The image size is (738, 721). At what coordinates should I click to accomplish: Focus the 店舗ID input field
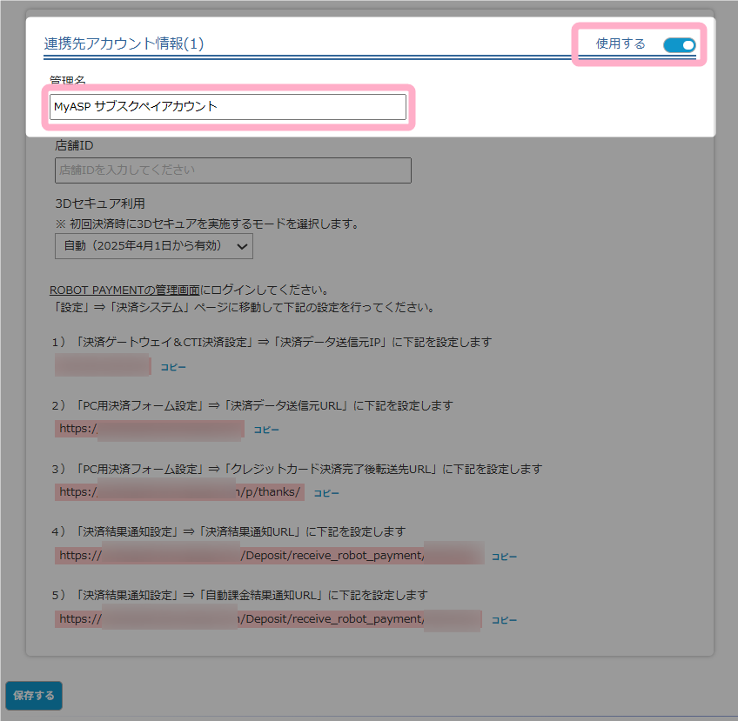232,170
